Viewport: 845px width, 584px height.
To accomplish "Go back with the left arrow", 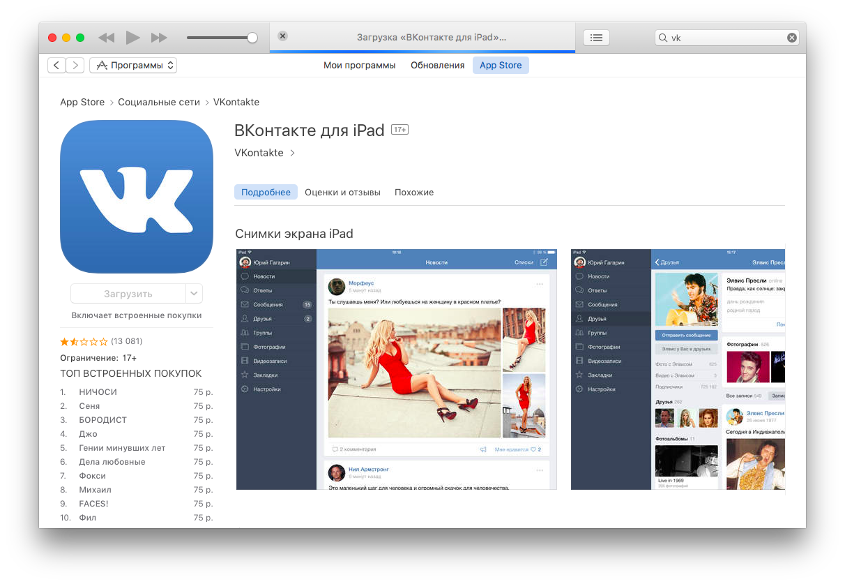I will 56,65.
